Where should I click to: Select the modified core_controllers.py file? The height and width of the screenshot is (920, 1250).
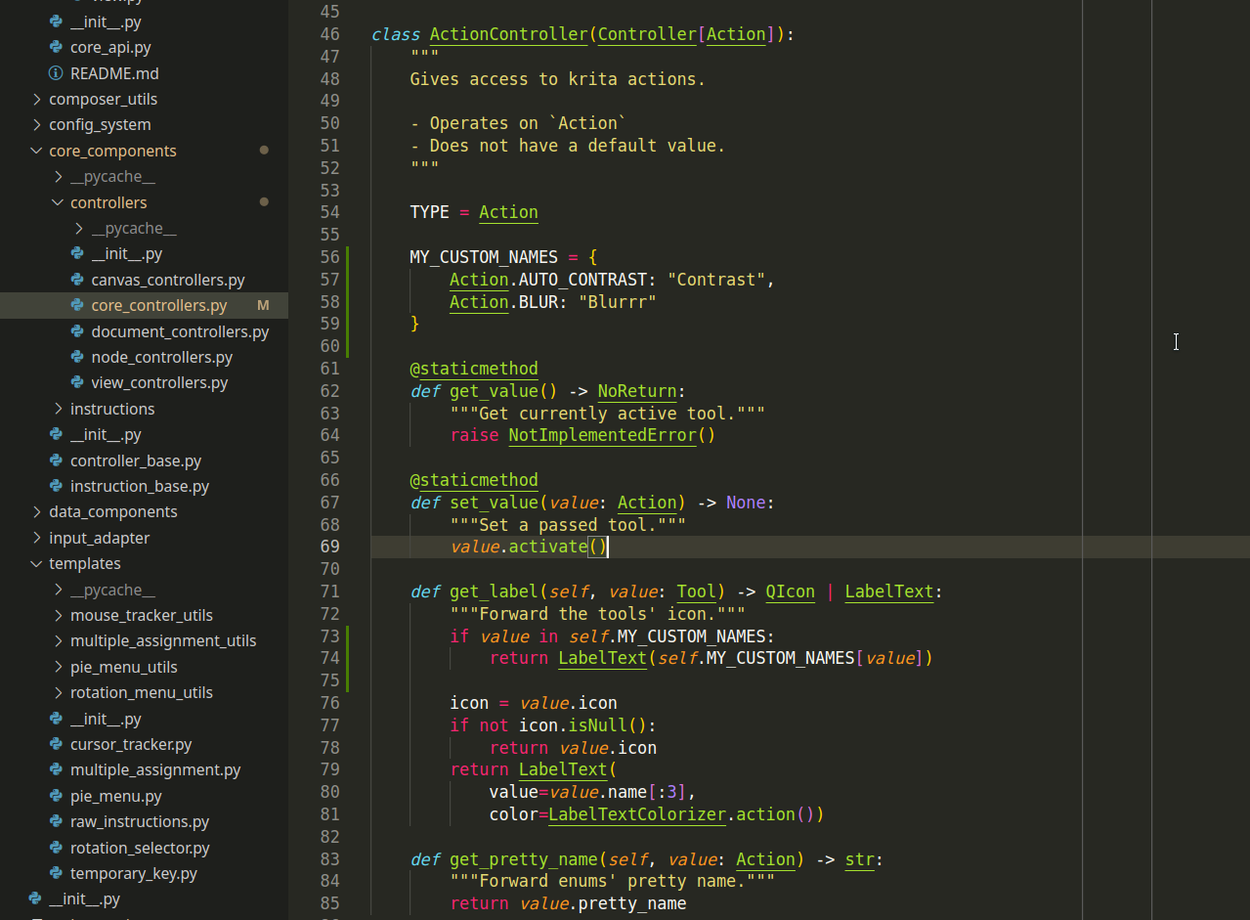[x=158, y=305]
